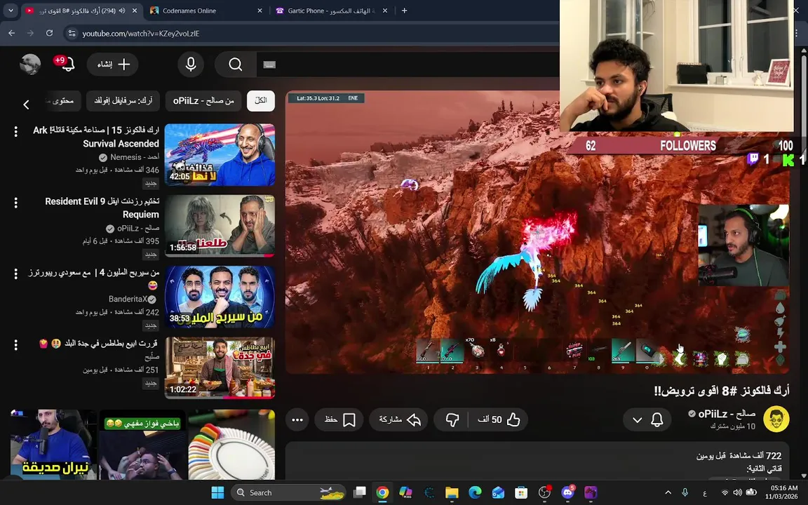Mute the YouTube tab via speaker icon
The width and height of the screenshot is (808, 505).
pyautogui.click(x=122, y=11)
